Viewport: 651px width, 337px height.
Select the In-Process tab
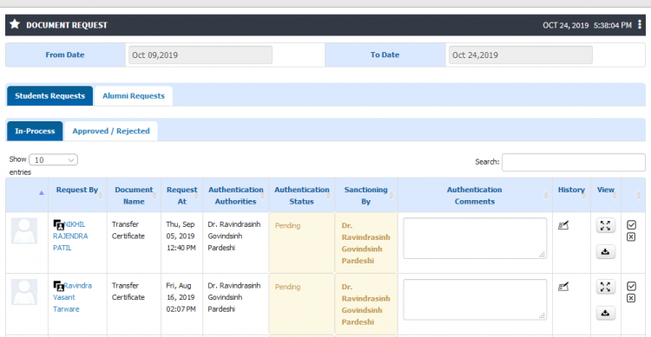[35, 131]
